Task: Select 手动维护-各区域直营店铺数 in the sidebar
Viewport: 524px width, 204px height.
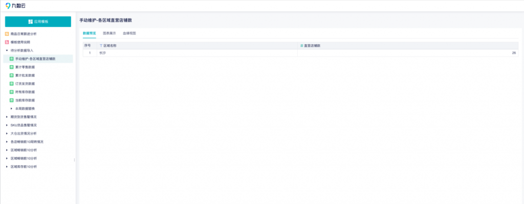Action: pyautogui.click(x=38, y=59)
